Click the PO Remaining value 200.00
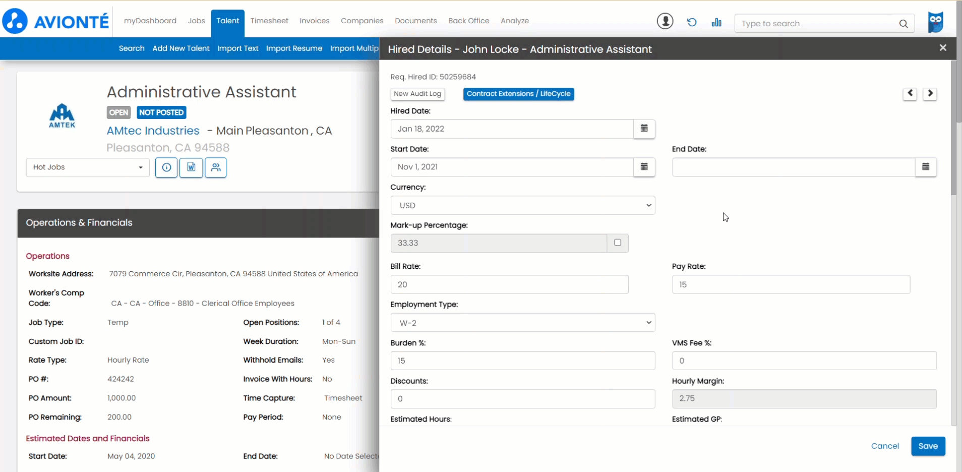962x472 pixels. (x=119, y=417)
